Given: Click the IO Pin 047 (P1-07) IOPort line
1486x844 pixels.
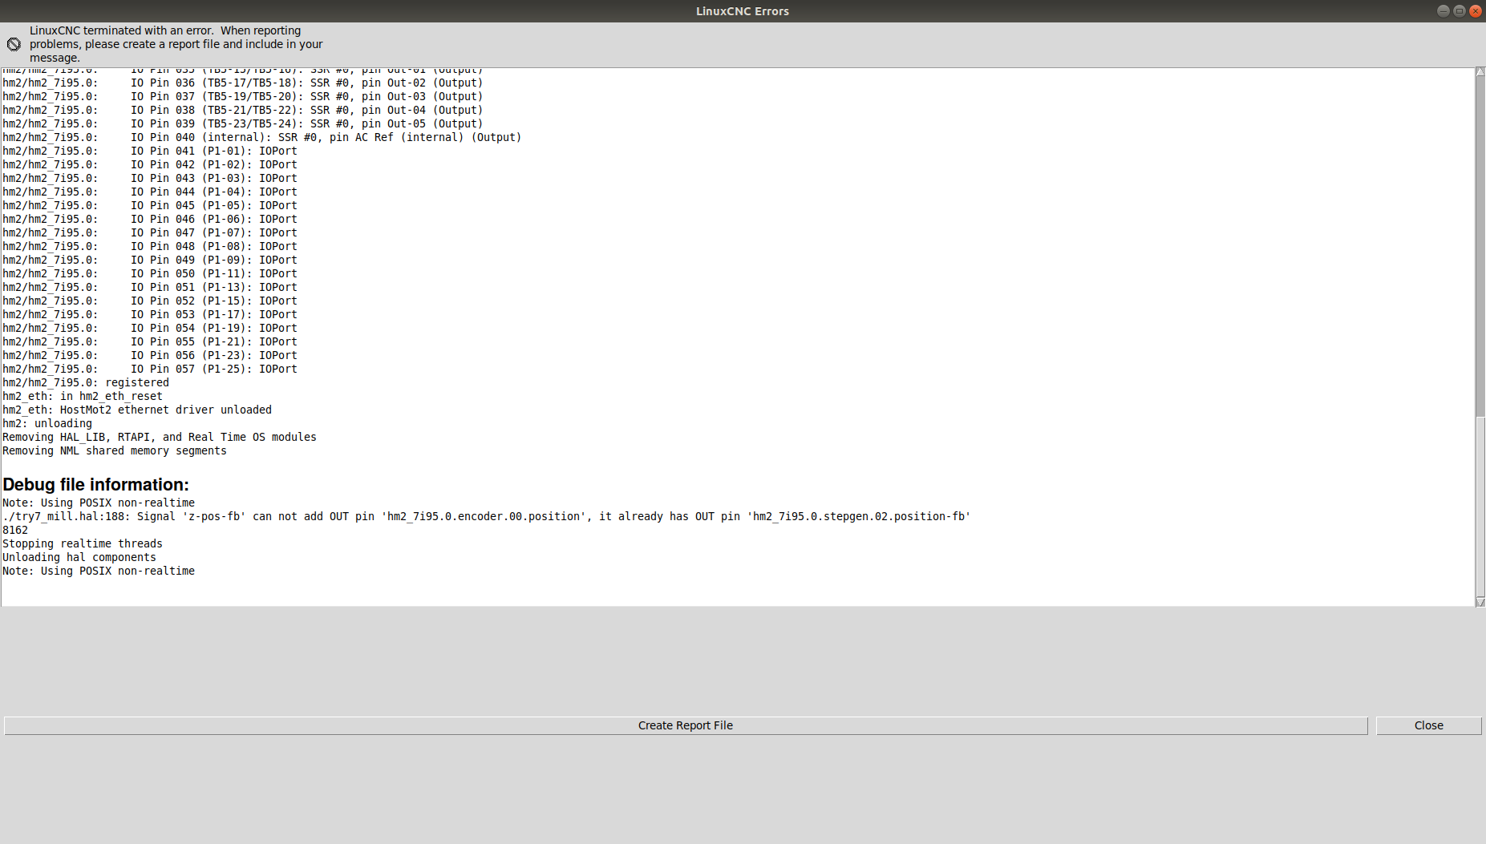Looking at the screenshot, I should (150, 232).
